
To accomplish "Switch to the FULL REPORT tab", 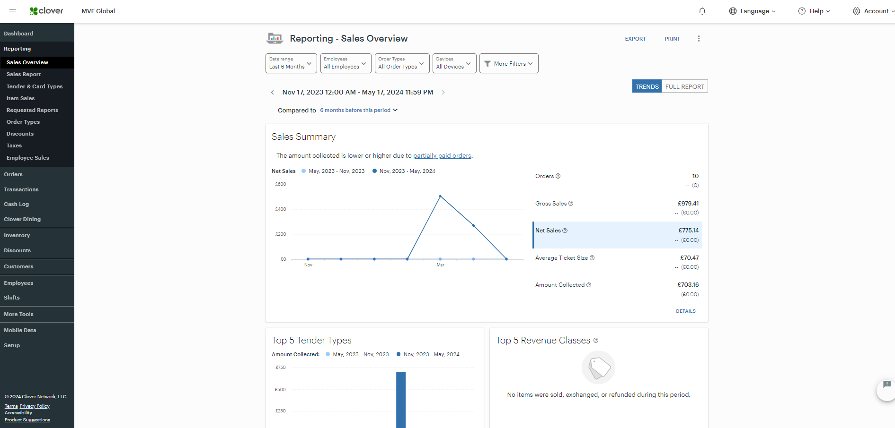I will 685,86.
